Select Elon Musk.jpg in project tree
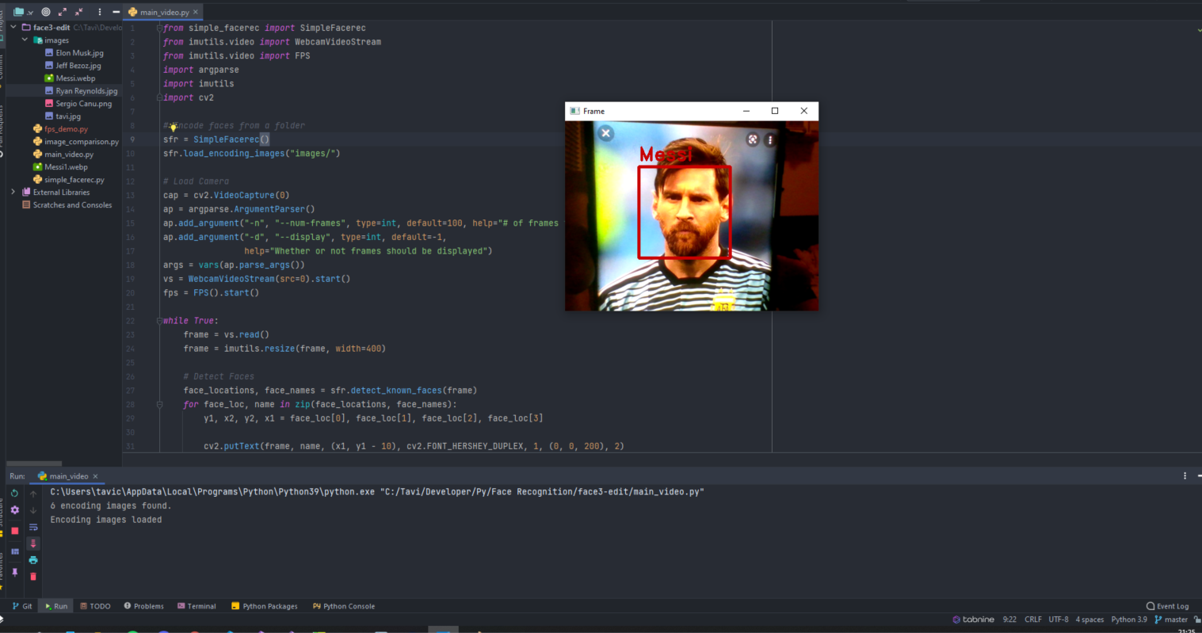This screenshot has height=633, width=1202. (x=74, y=53)
